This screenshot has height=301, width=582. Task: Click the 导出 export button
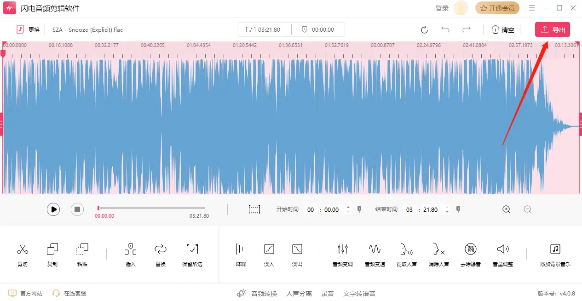tap(553, 29)
